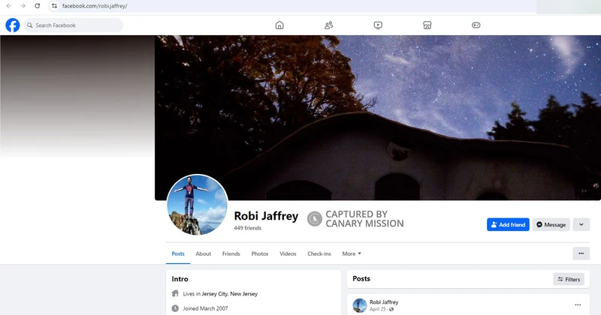Image resolution: width=601 pixels, height=315 pixels.
Task: Open Robi Jaffrey's profile picture
Action: (x=198, y=205)
